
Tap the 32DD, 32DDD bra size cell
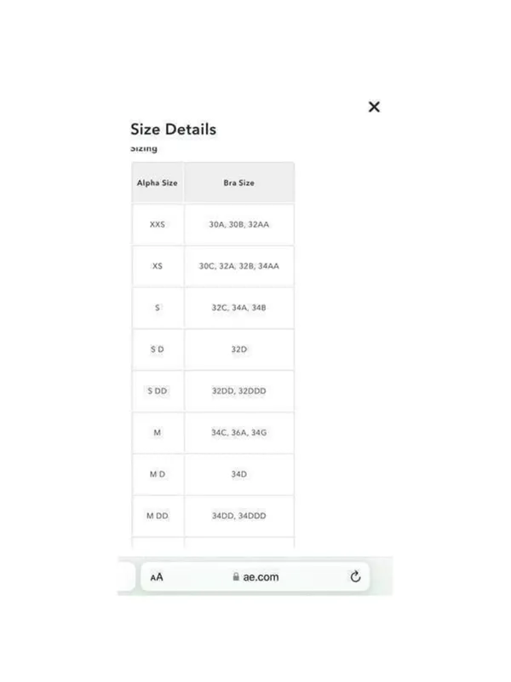point(239,390)
